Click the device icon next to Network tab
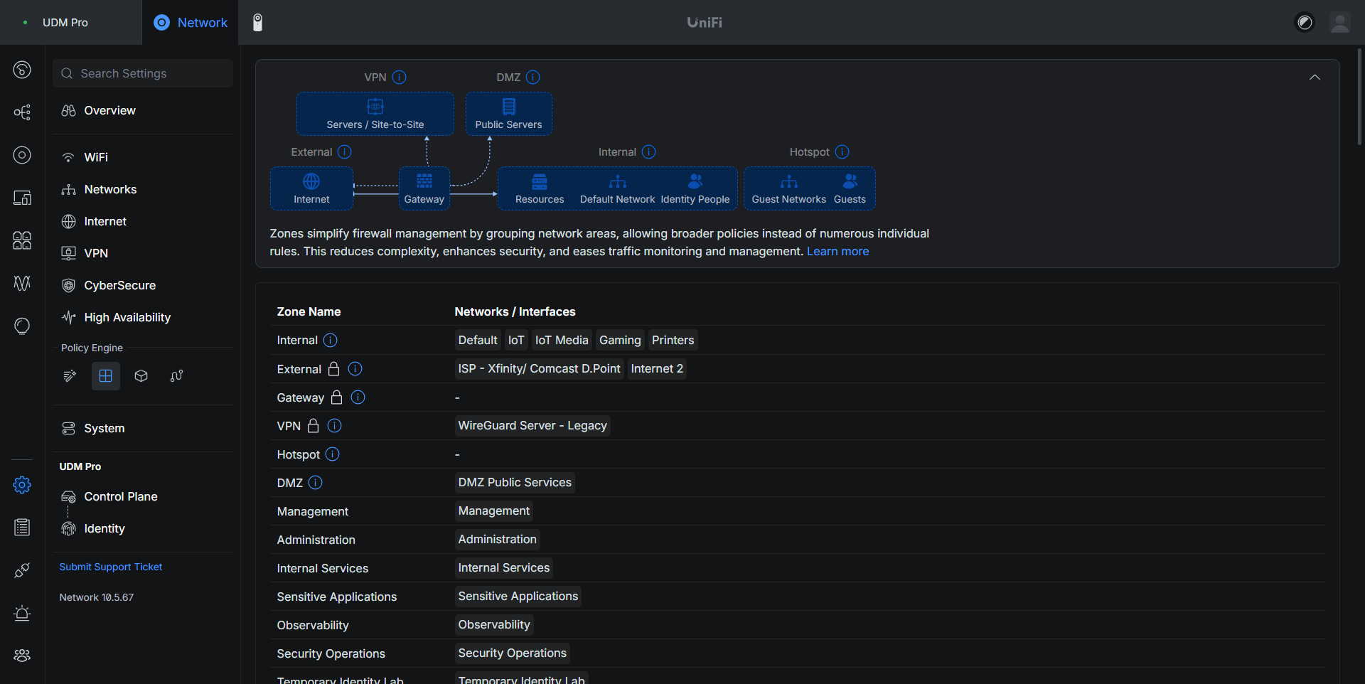Image resolution: width=1365 pixels, height=684 pixels. tap(258, 23)
